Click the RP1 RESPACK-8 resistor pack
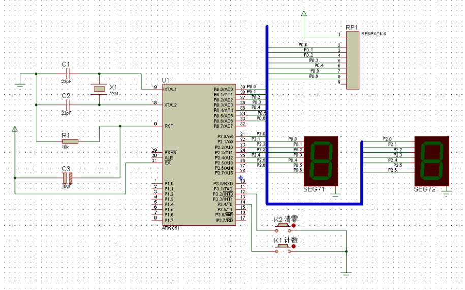This screenshot has height=290, width=465. point(353,60)
